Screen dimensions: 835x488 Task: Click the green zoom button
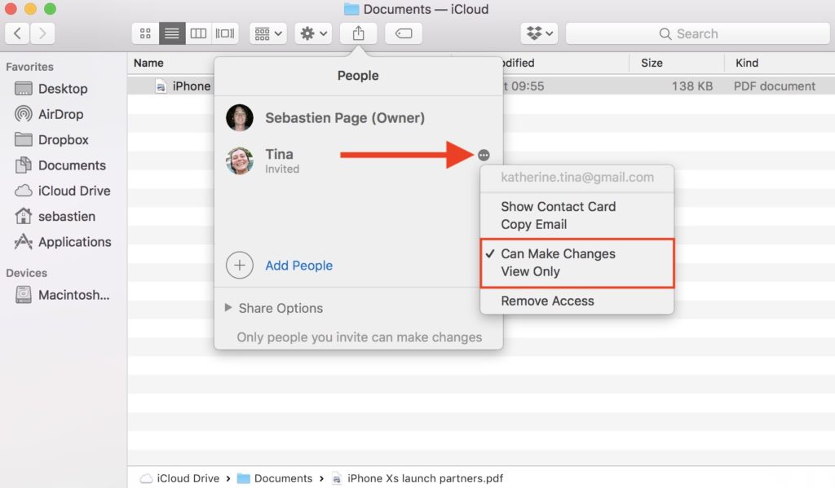(50, 8)
